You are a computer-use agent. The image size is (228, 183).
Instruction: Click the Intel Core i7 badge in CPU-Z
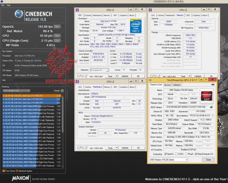point(136,26)
